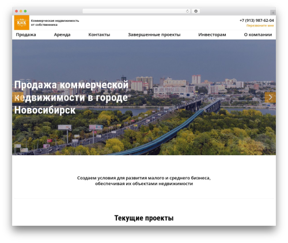This screenshot has height=243, width=288.
Task: Click the Перезвоните мне callback link
Action: point(260,25)
